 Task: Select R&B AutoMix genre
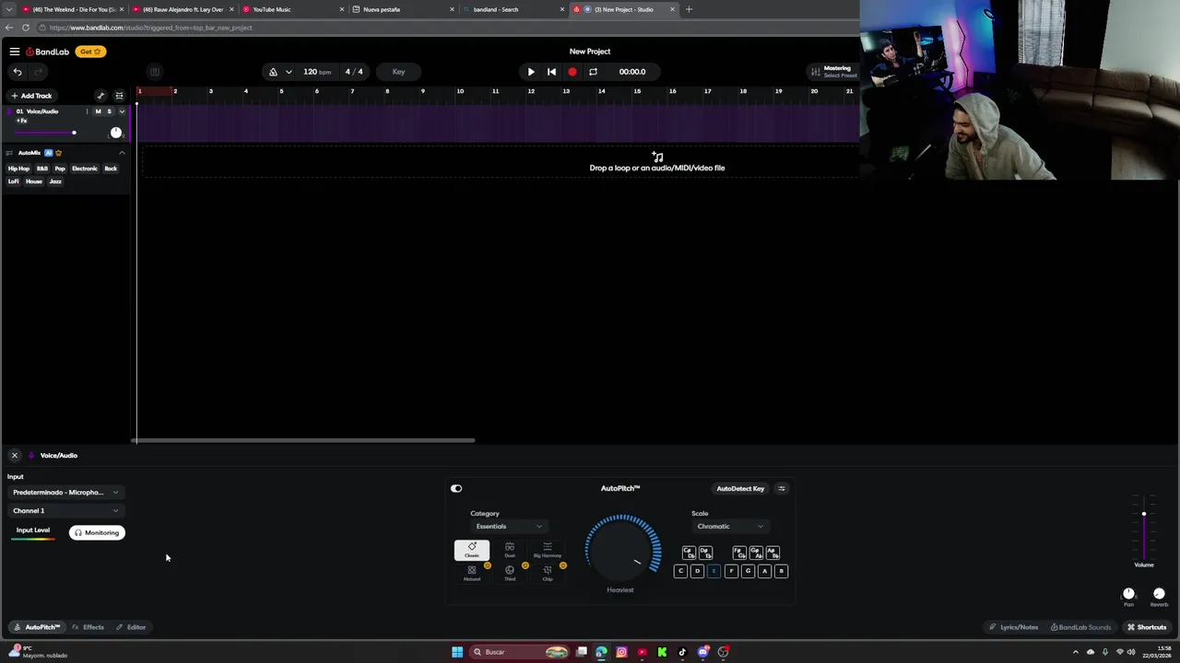point(42,169)
